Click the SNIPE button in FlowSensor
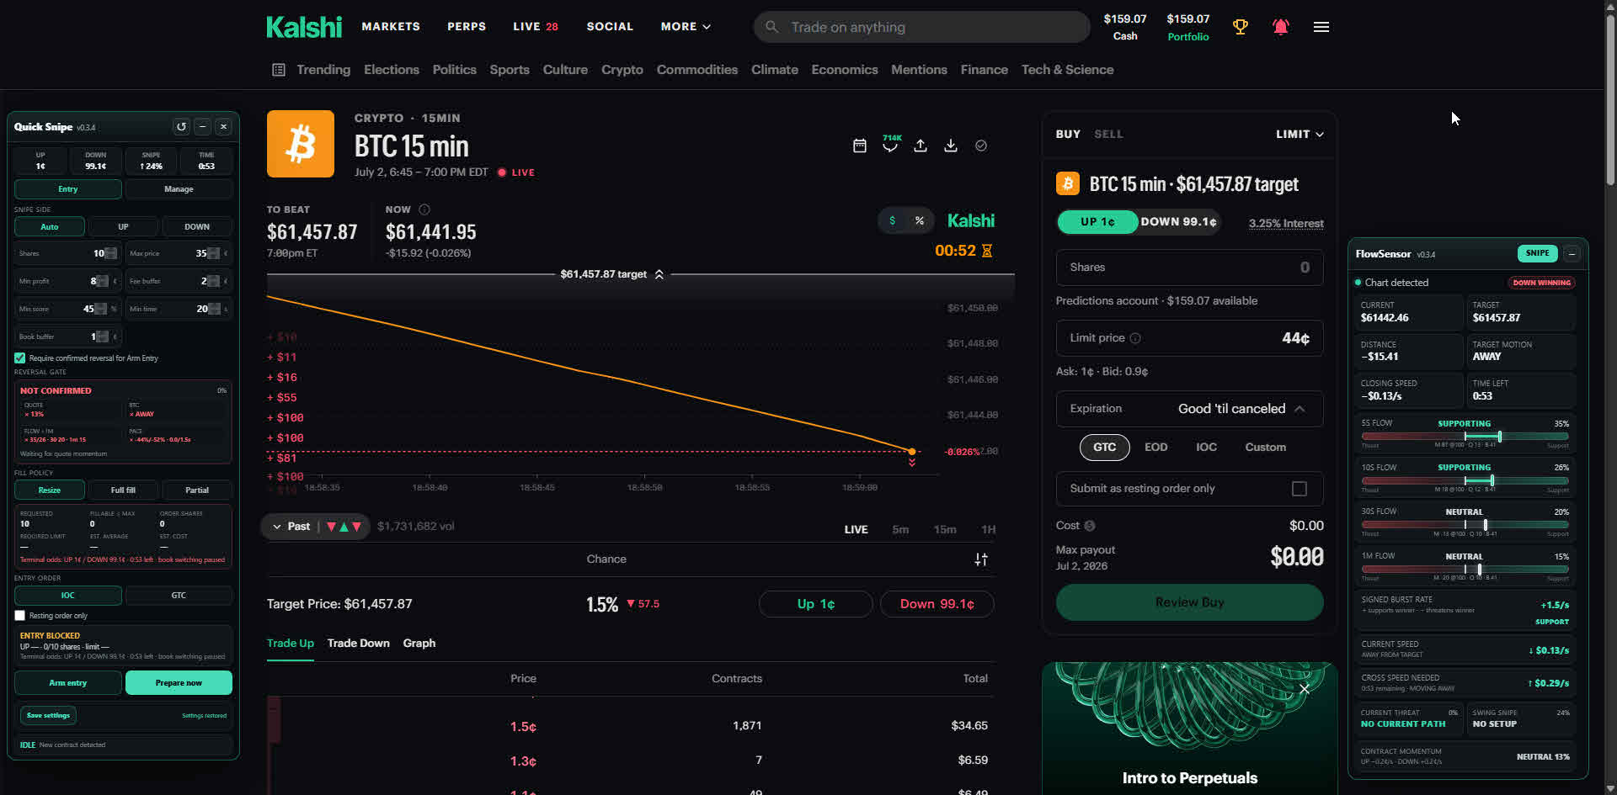Screen dimensions: 1617x795 [1537, 253]
